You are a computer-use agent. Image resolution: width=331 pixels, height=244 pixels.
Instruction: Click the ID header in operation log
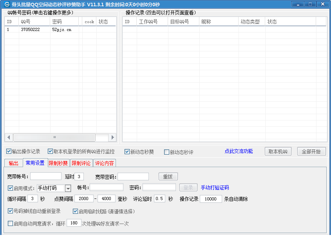coord(130,22)
